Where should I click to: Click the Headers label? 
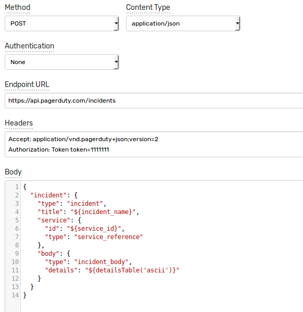[x=19, y=123]
